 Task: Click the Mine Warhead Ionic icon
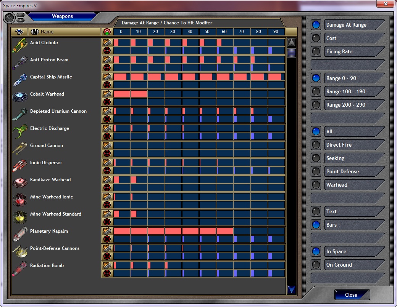point(20,200)
